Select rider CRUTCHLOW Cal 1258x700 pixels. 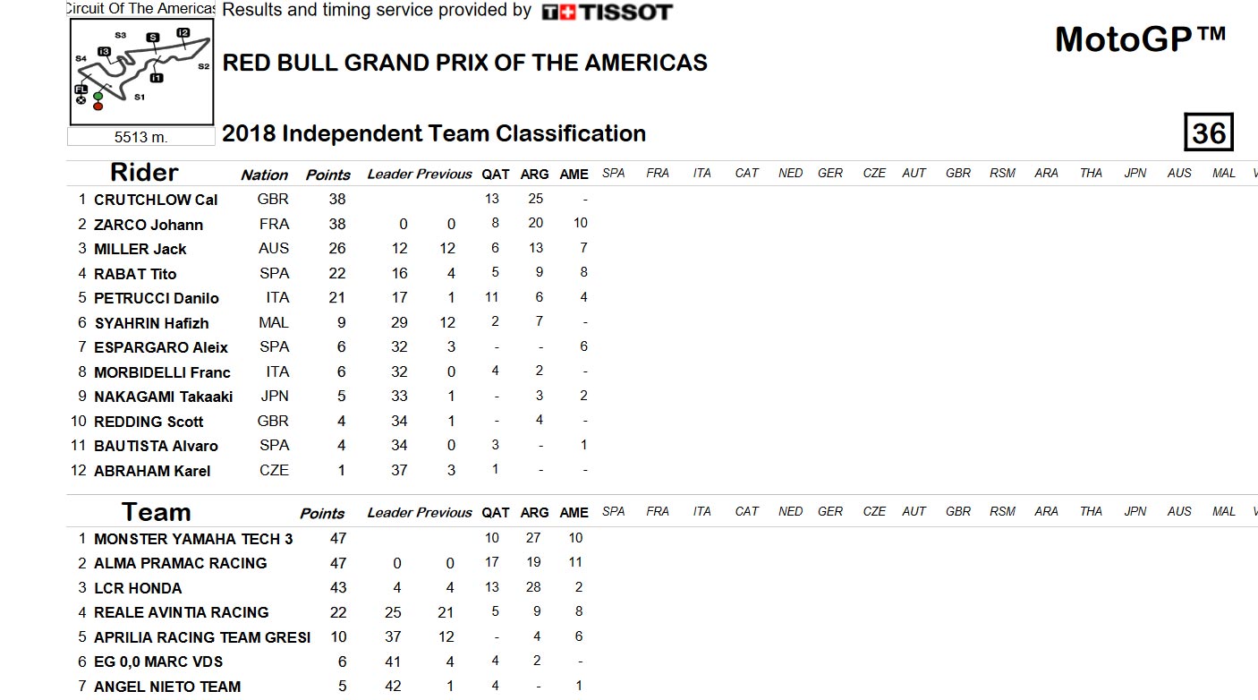click(156, 200)
